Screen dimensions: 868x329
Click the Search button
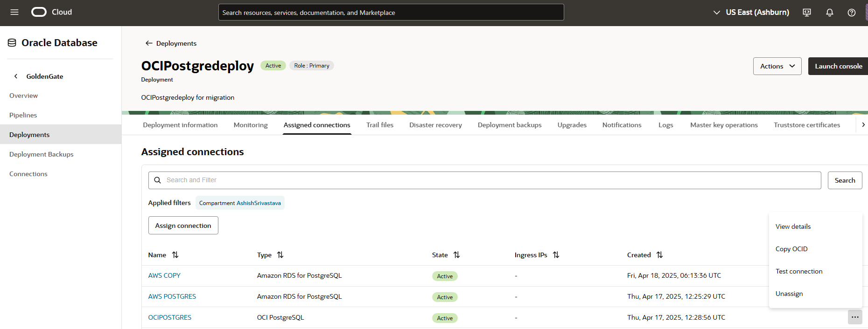[x=845, y=180]
